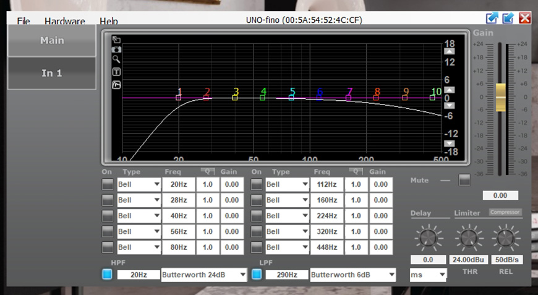Select EQ band 5 node on the graph

[292, 97]
